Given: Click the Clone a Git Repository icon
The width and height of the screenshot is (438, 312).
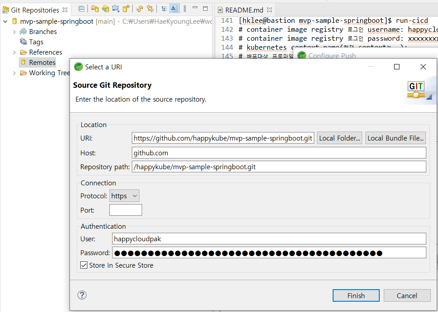Looking at the screenshot, I should 105,9.
